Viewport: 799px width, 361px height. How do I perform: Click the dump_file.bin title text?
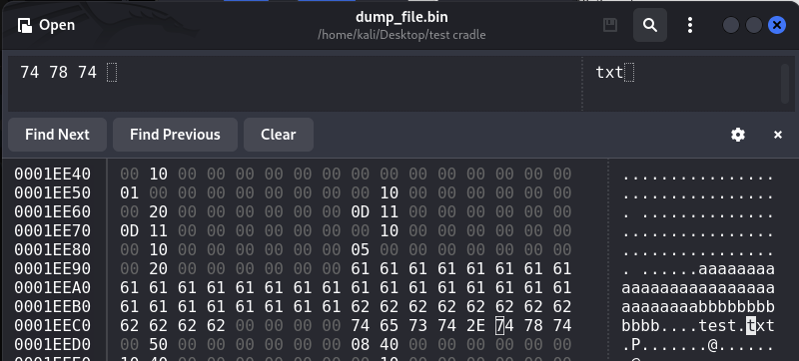[401, 17]
